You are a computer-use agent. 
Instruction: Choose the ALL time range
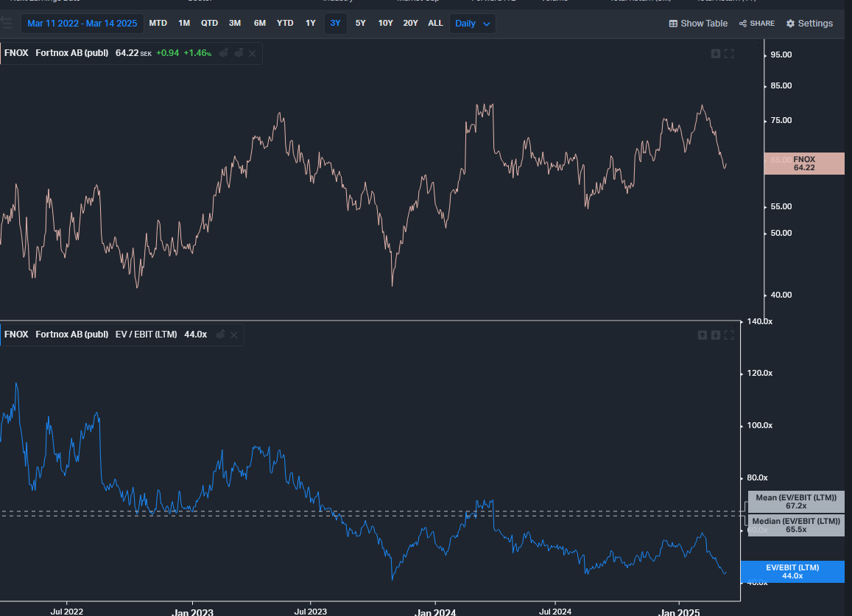pyautogui.click(x=435, y=24)
